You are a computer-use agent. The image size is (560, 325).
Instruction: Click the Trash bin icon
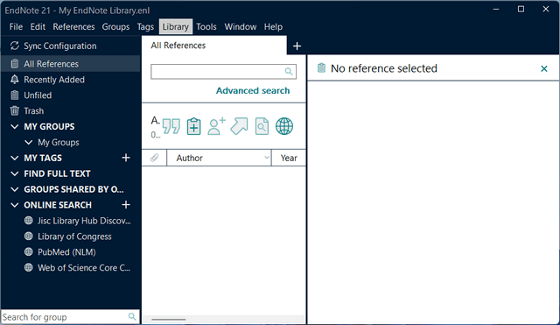pyautogui.click(x=15, y=111)
